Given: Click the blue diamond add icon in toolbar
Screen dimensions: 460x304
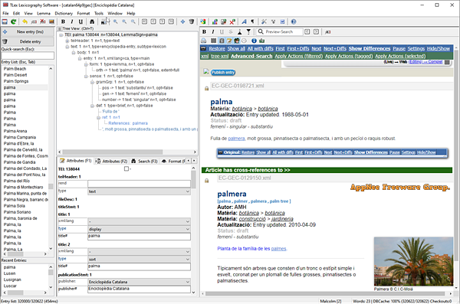Looking at the screenshot, I should tap(182, 21).
